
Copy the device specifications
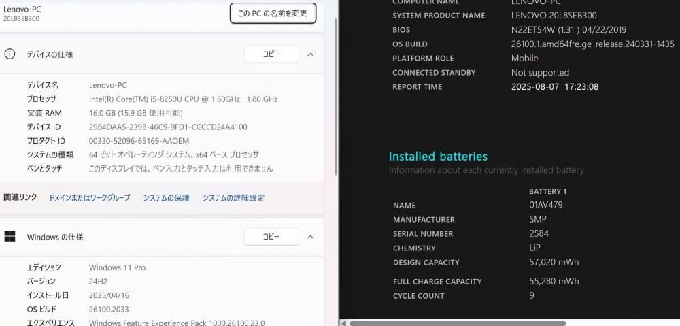pyautogui.click(x=271, y=54)
